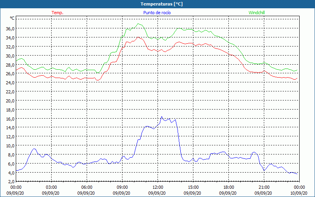This screenshot has height=197, width=315.
Task: Click the '09/09/20' date under 21:00
Action: point(263,193)
